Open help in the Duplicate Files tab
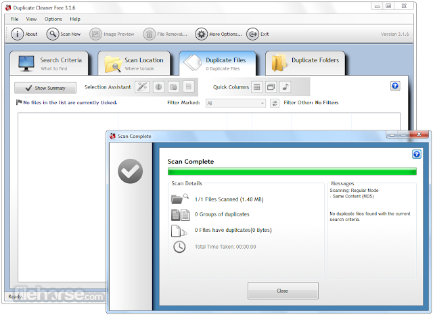This screenshot has height=315, width=433. click(x=395, y=86)
